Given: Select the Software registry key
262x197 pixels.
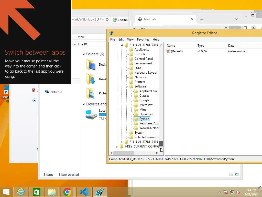Looking at the screenshot, I should [x=140, y=86].
